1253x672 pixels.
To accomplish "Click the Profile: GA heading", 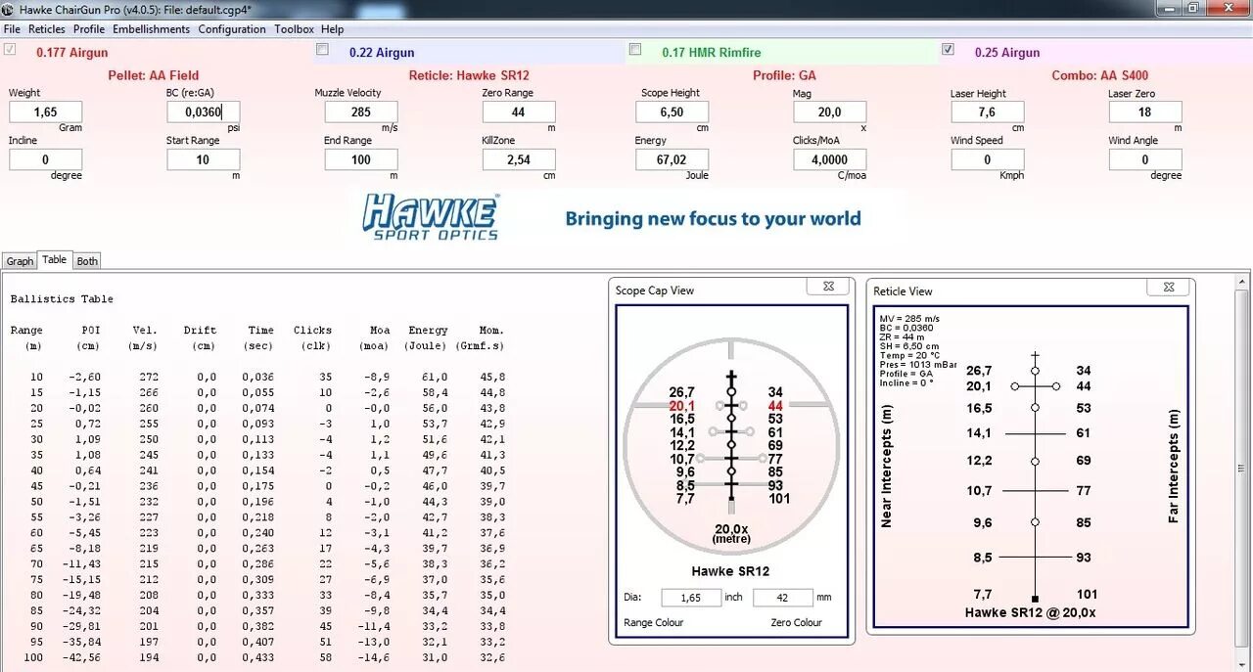I will point(784,75).
